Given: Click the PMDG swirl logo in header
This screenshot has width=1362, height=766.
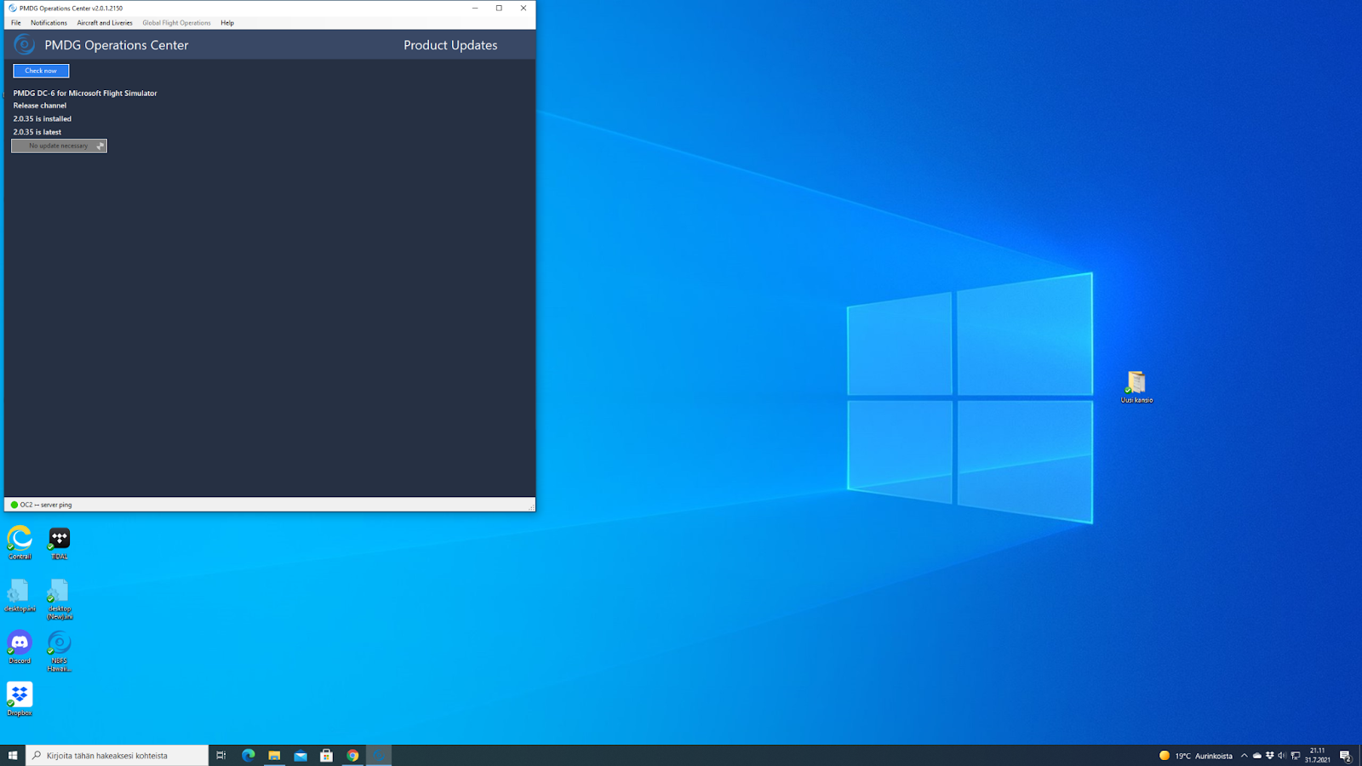Looking at the screenshot, I should 24,44.
